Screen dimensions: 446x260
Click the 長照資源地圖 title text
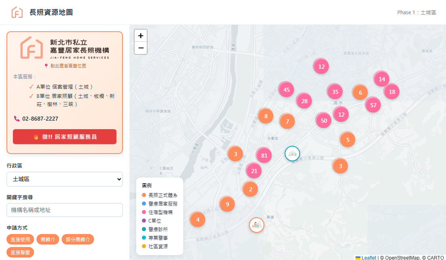coord(51,12)
